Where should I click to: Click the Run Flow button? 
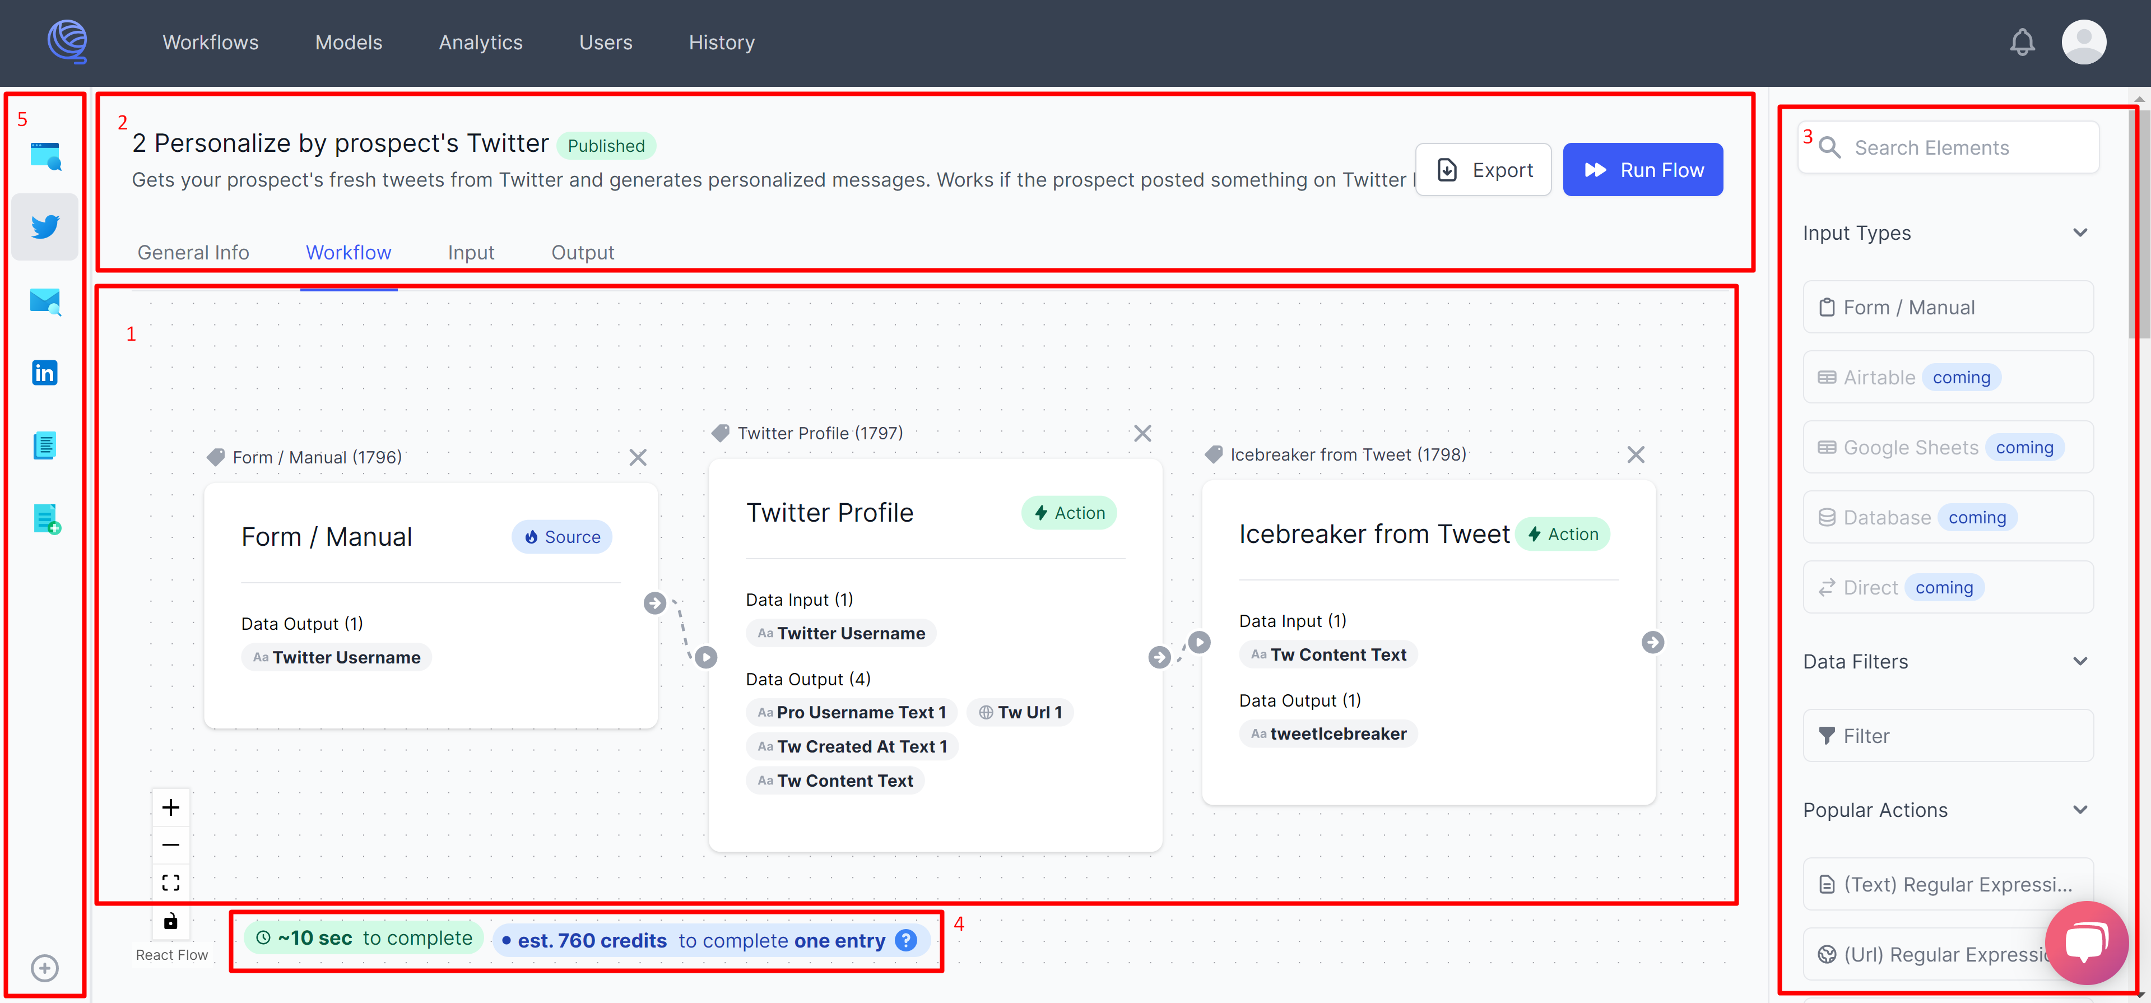[1642, 170]
